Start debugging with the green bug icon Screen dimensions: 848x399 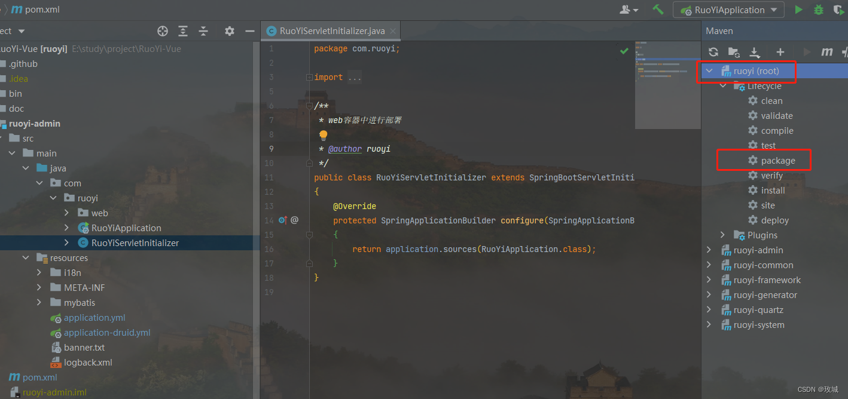818,10
